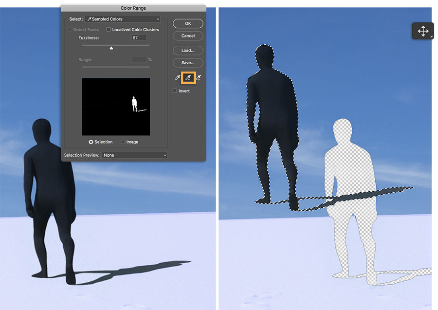
Task: Open the Selection Preview dropdown
Action: click(x=134, y=155)
